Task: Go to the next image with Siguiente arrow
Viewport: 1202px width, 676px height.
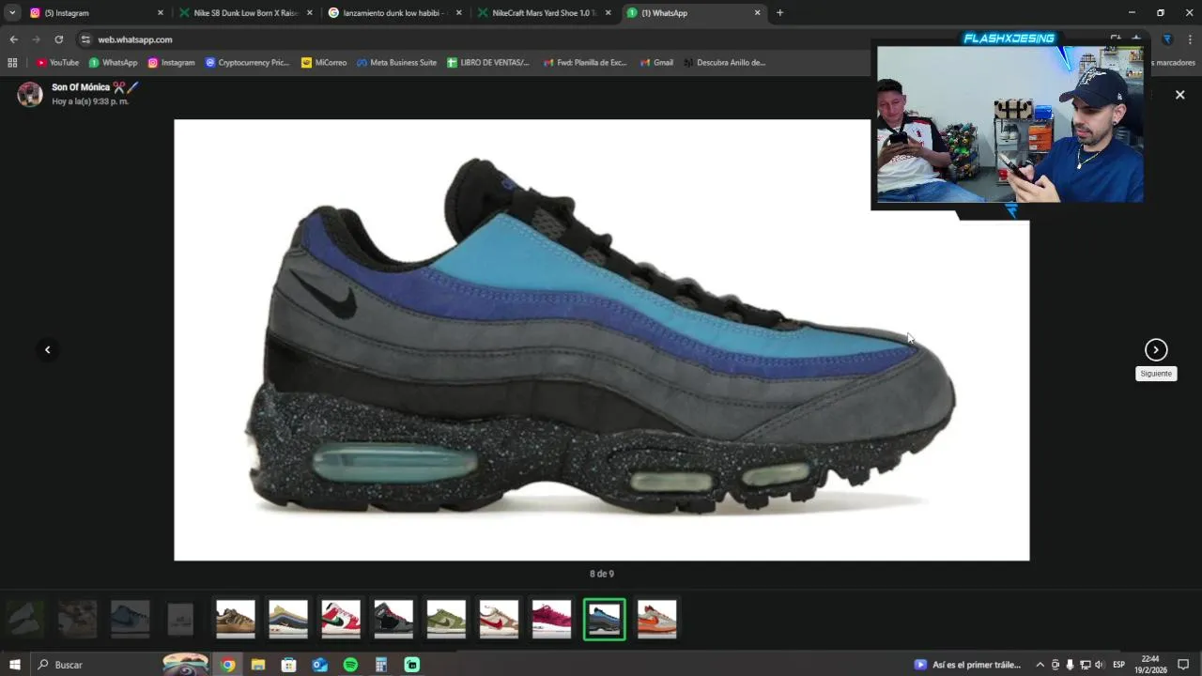Action: coord(1156,349)
